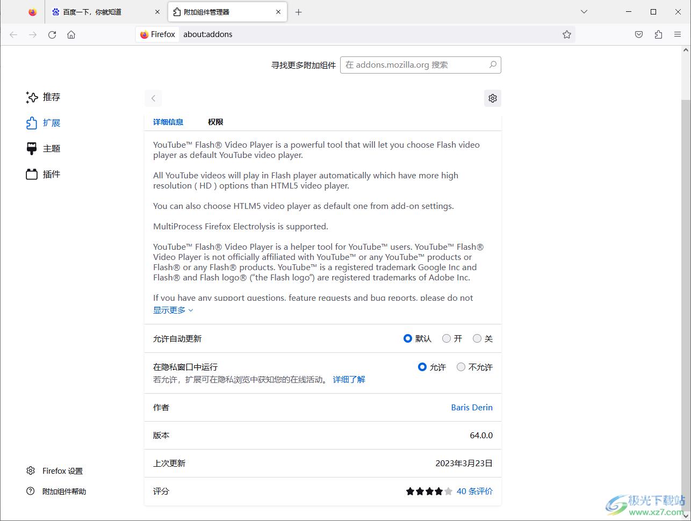
Task: Click the scrollbar up arrow
Action: click(x=686, y=50)
